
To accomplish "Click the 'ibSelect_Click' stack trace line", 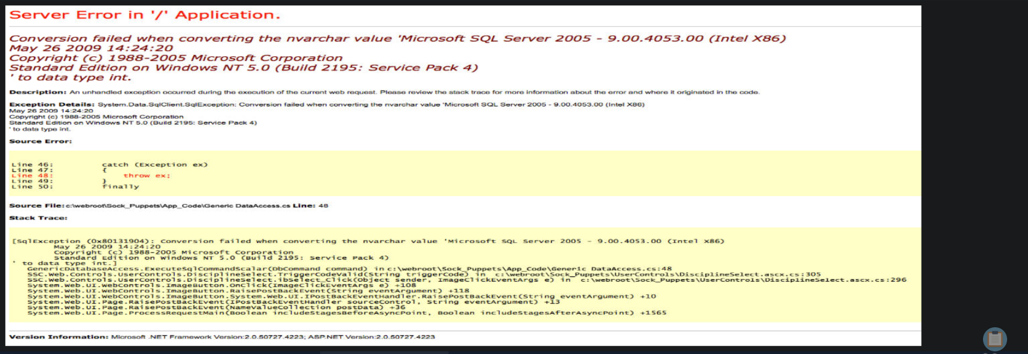I will pos(467,280).
